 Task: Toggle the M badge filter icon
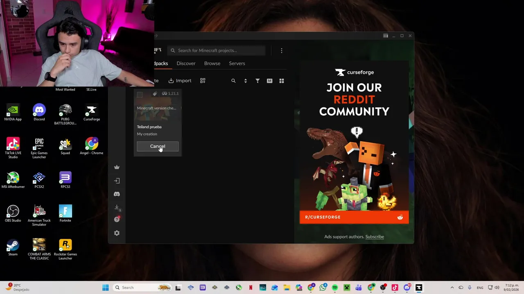pyautogui.click(x=269, y=81)
